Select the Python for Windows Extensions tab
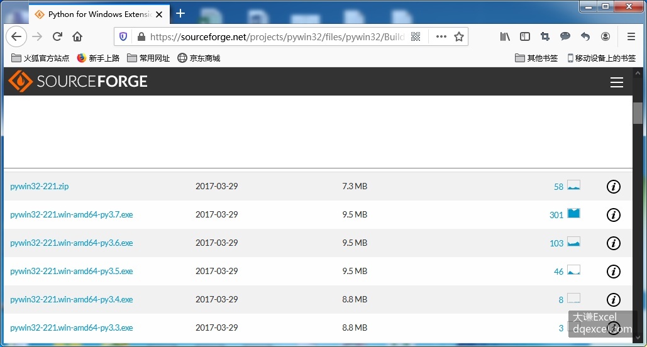647x347 pixels. click(99, 14)
